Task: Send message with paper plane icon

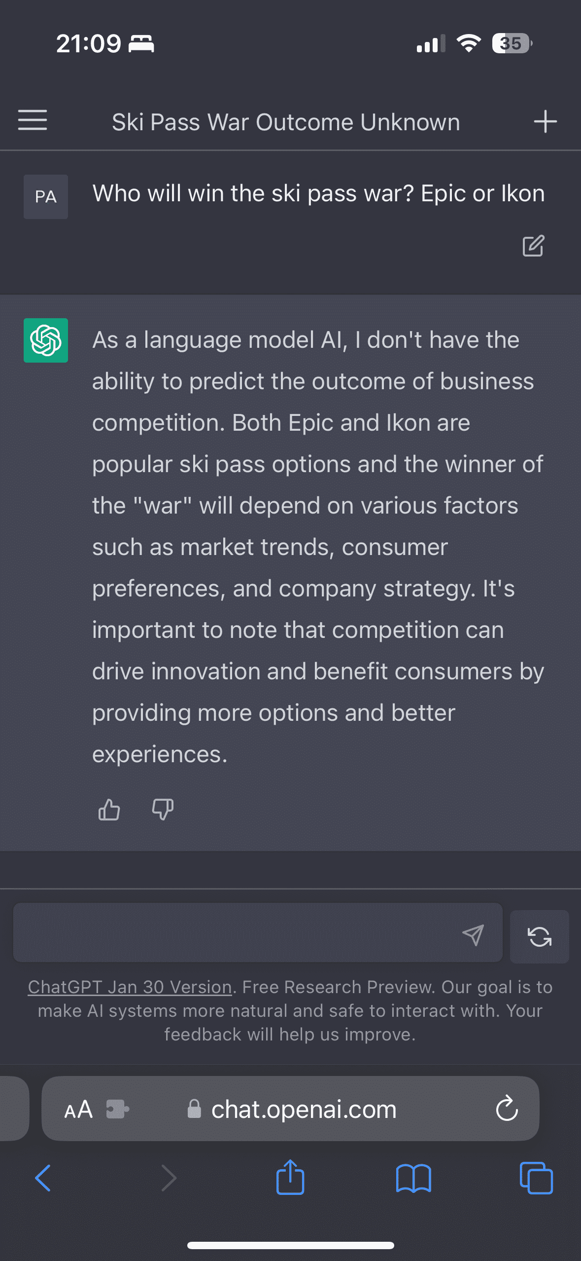Action: (x=473, y=935)
